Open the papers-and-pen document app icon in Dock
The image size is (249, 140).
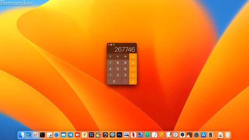click(x=168, y=135)
